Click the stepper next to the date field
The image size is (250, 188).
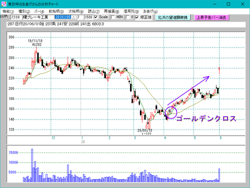point(74,17)
